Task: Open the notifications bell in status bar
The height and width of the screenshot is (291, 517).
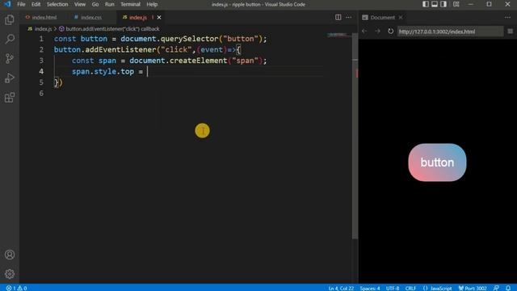Action: [508, 288]
